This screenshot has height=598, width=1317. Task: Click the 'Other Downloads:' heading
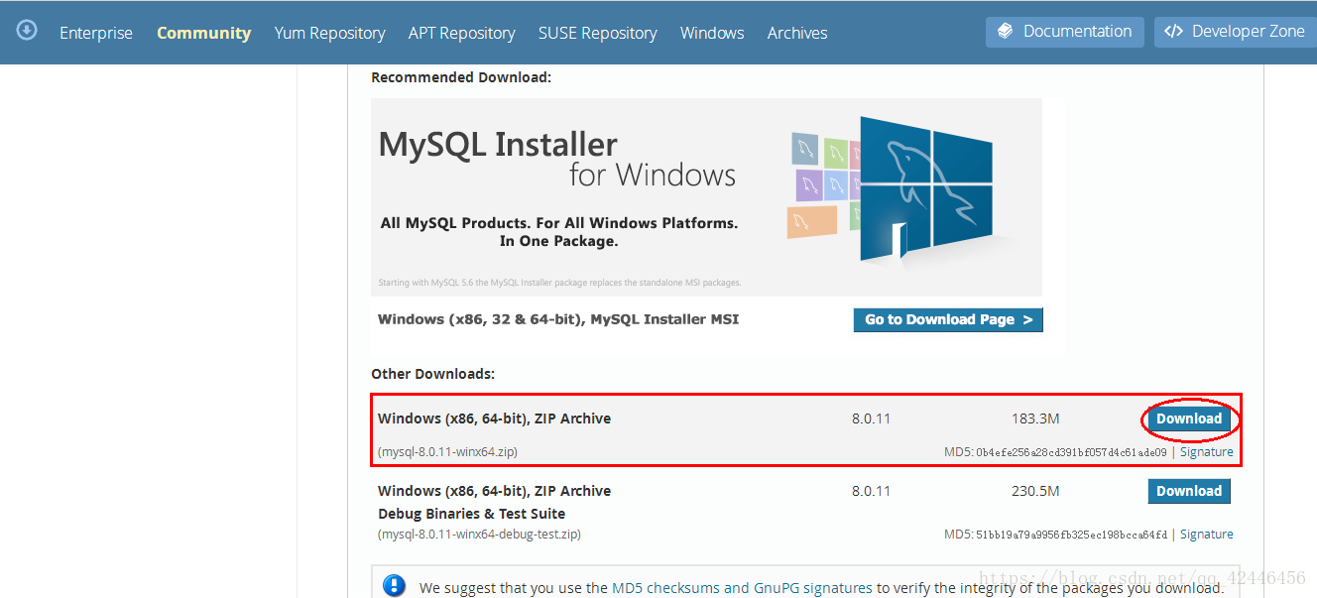432,374
